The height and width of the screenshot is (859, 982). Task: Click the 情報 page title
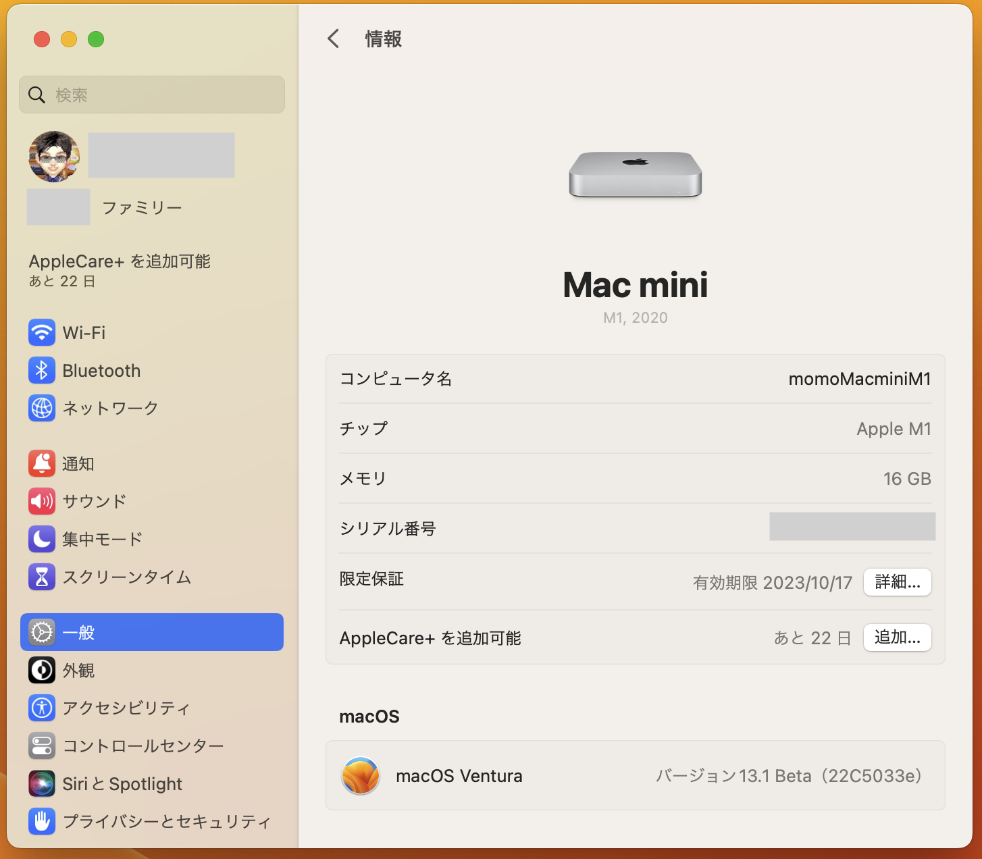pyautogui.click(x=384, y=38)
